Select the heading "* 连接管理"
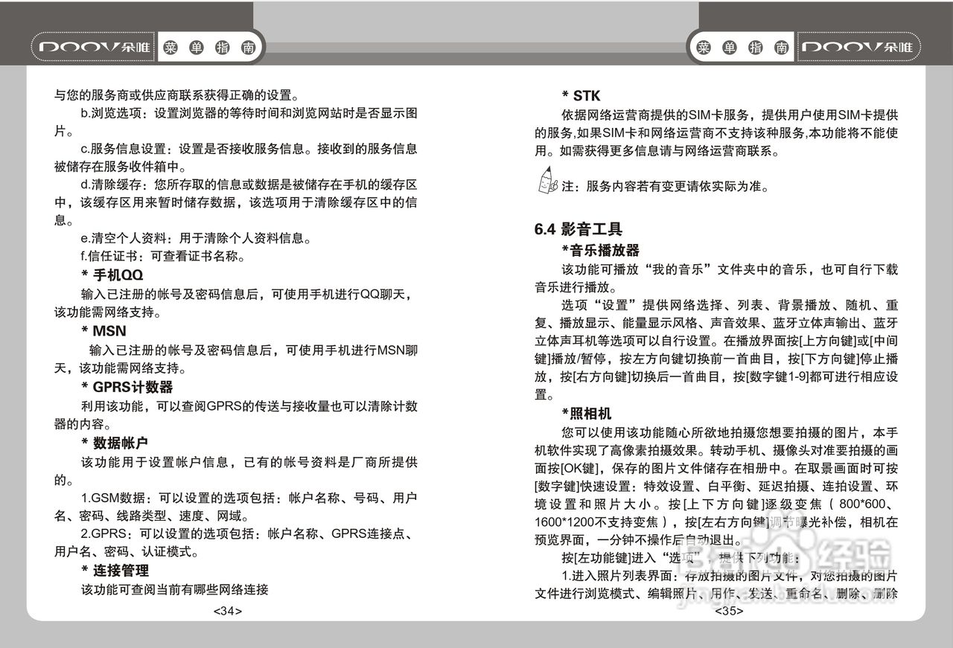Screen dimensions: 953x648 click(114, 571)
